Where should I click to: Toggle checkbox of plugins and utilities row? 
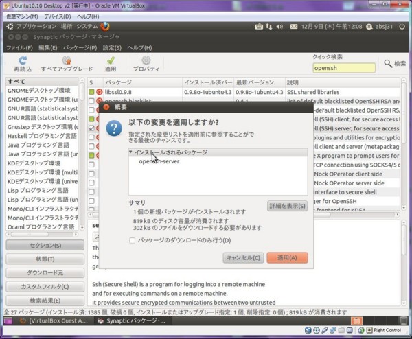pos(91,137)
